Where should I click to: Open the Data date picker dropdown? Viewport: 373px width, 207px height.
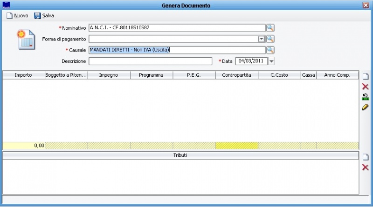271,61
